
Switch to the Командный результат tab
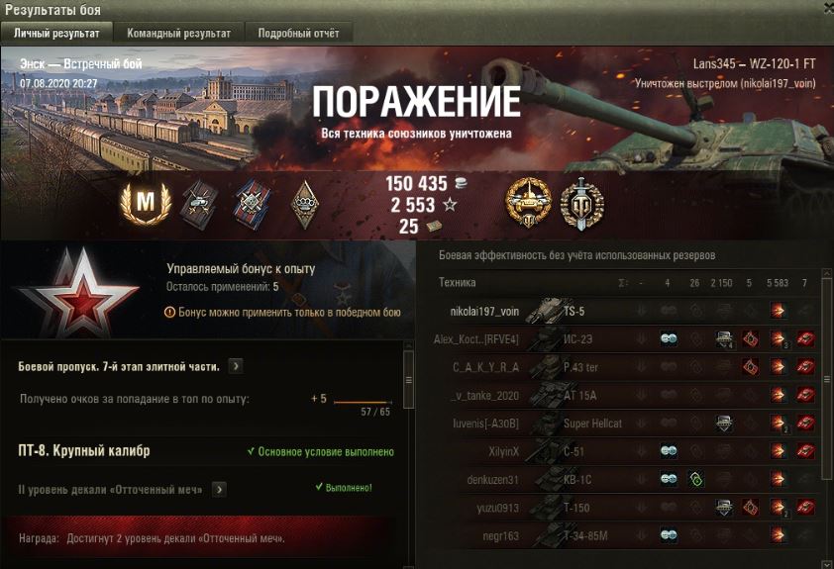click(x=178, y=33)
